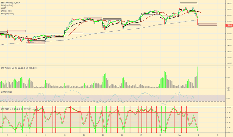Click the CM_Stoch_MTF indicator label
Viewport: 233px width, 137px height.
coord(19,109)
